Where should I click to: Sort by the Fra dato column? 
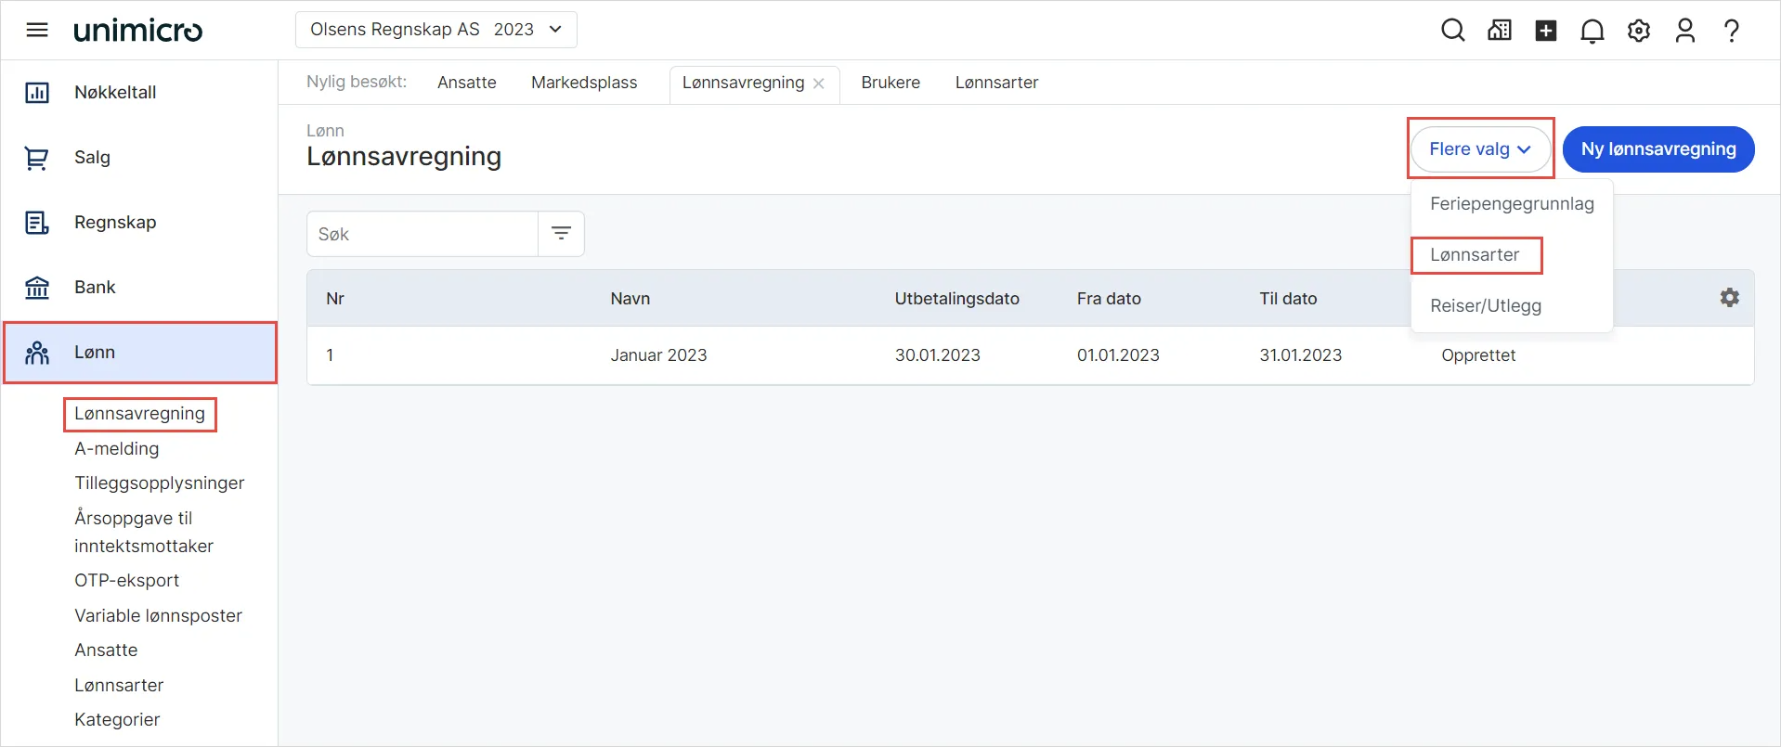click(x=1109, y=299)
